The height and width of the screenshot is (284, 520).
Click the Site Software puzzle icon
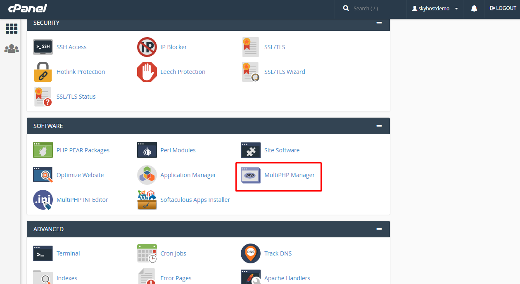pyautogui.click(x=251, y=150)
